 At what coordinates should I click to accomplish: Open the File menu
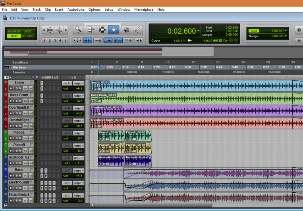tap(5, 10)
